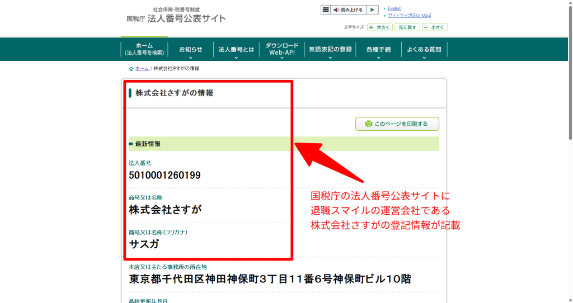The image size is (573, 303).
Task: Expand the 英語表記の登録 menu
Action: point(330,50)
